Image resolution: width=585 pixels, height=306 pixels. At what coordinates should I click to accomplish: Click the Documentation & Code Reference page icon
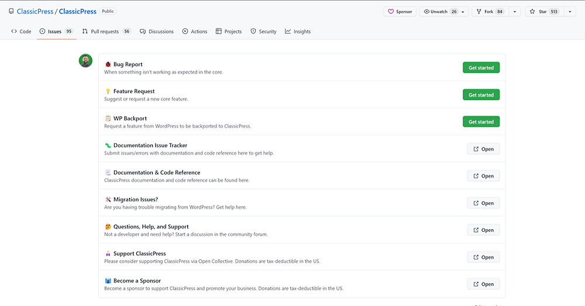tap(108, 172)
